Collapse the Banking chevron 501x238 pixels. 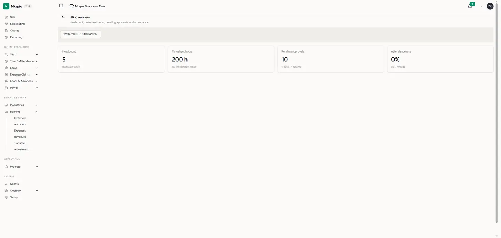pyautogui.click(x=37, y=112)
